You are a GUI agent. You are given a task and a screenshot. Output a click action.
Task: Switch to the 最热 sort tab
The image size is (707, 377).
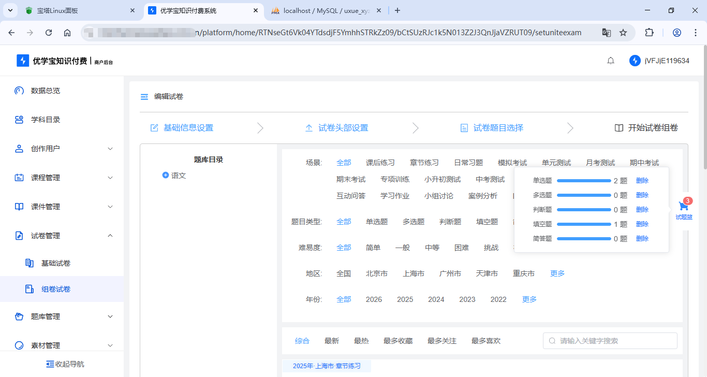coord(361,340)
